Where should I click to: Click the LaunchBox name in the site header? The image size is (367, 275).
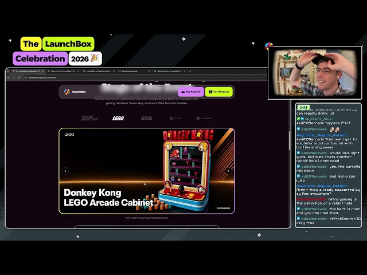point(79,92)
